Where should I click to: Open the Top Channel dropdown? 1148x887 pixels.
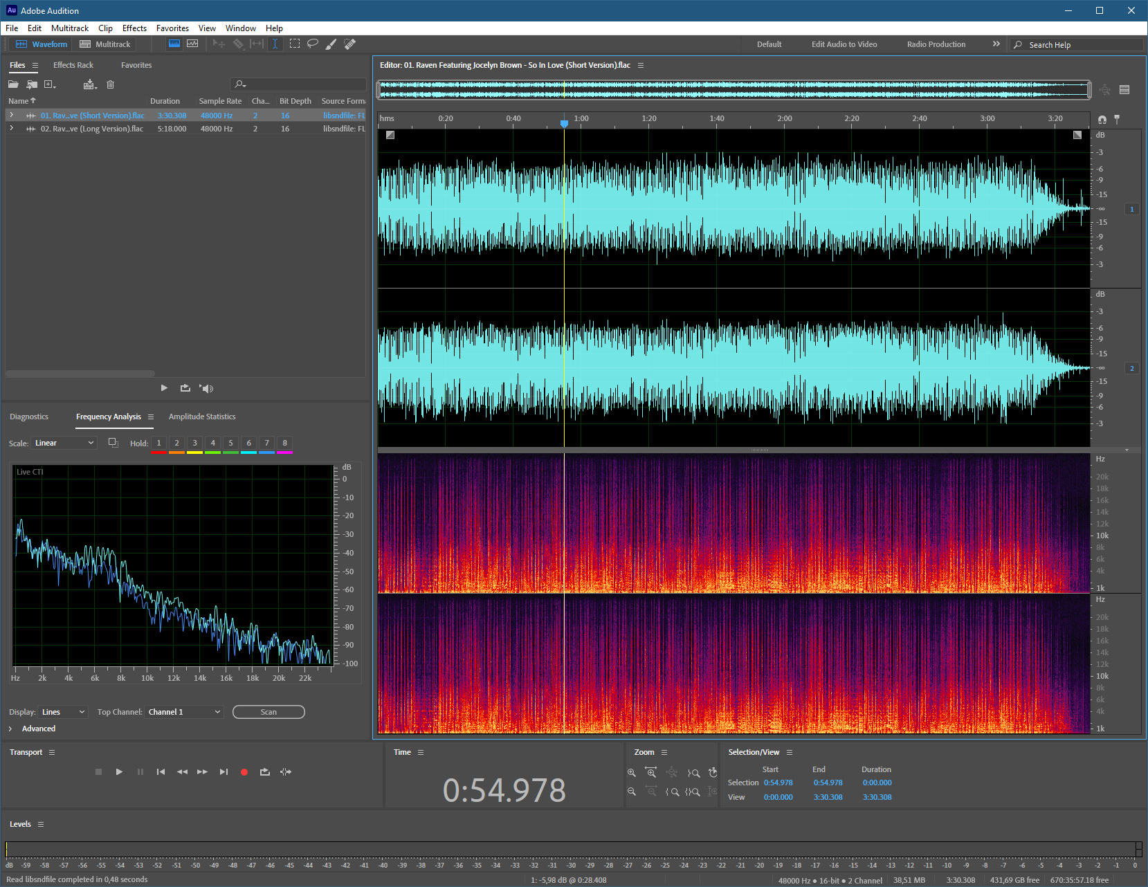tap(184, 712)
